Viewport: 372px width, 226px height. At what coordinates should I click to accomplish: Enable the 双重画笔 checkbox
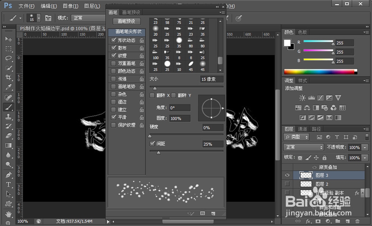[x=113, y=63]
